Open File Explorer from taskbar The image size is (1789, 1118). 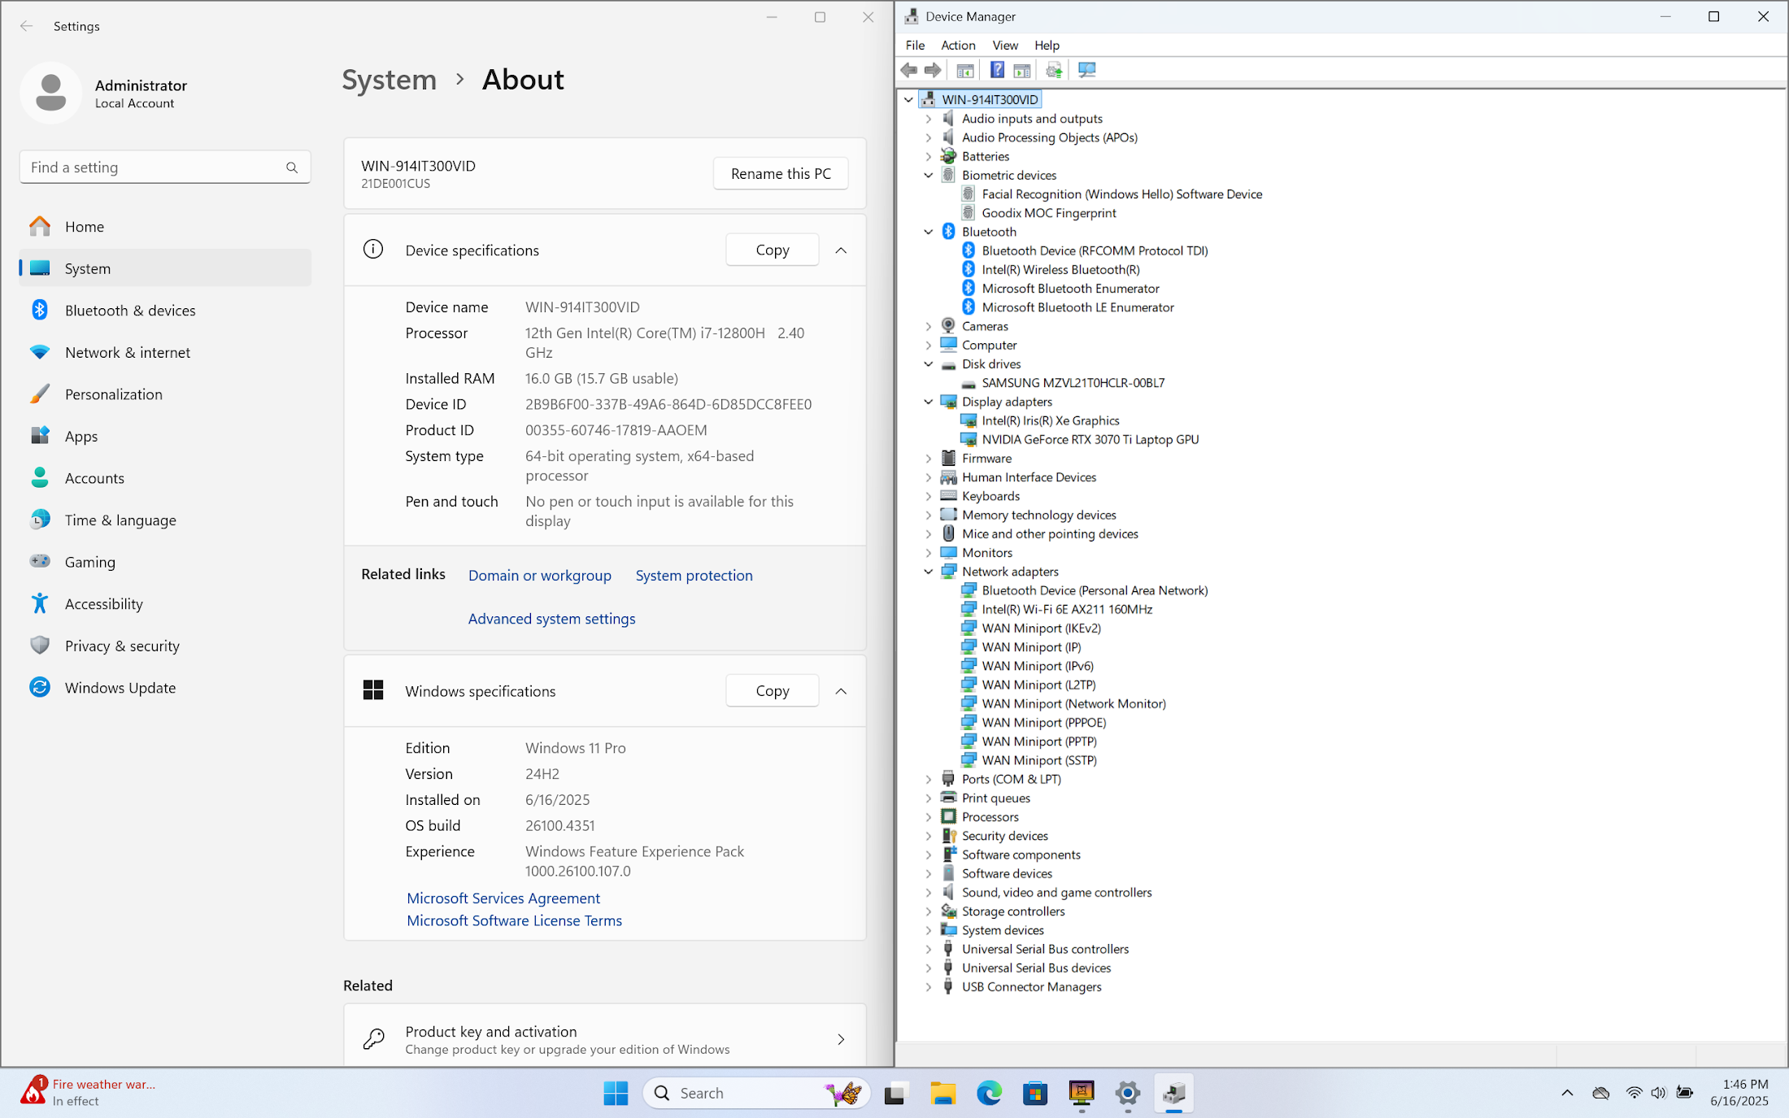pyautogui.click(x=942, y=1093)
